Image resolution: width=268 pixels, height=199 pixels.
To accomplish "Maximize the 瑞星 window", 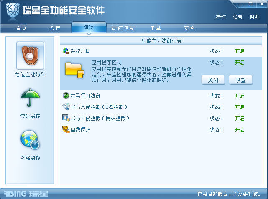I will click(250, 4).
